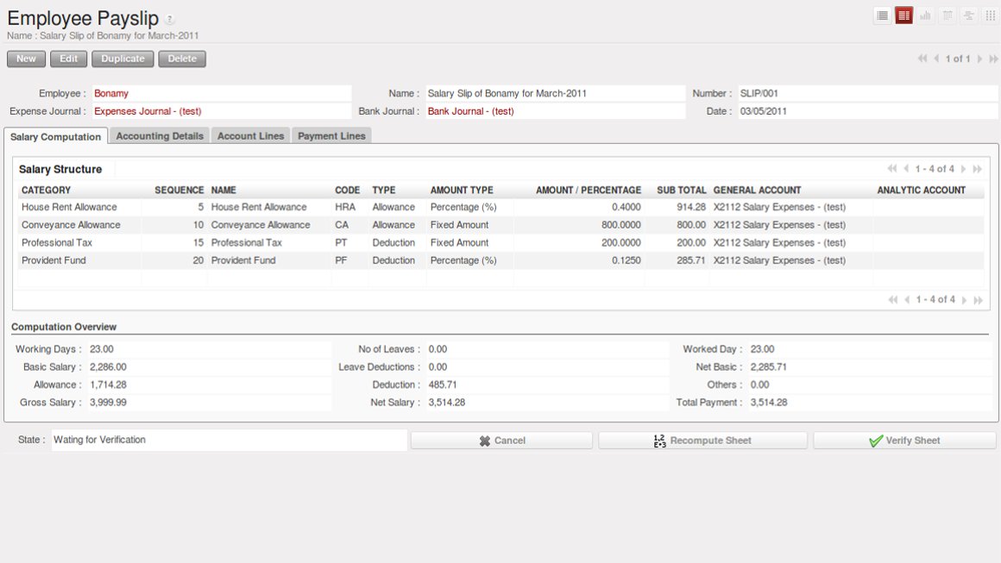
Task: Click last-page arrow in pager below salary table
Action: 978,300
